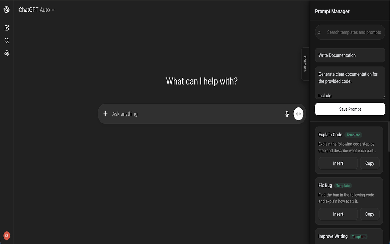Copy the Explain Code template
The height and width of the screenshot is (244, 390).
coord(370,163)
